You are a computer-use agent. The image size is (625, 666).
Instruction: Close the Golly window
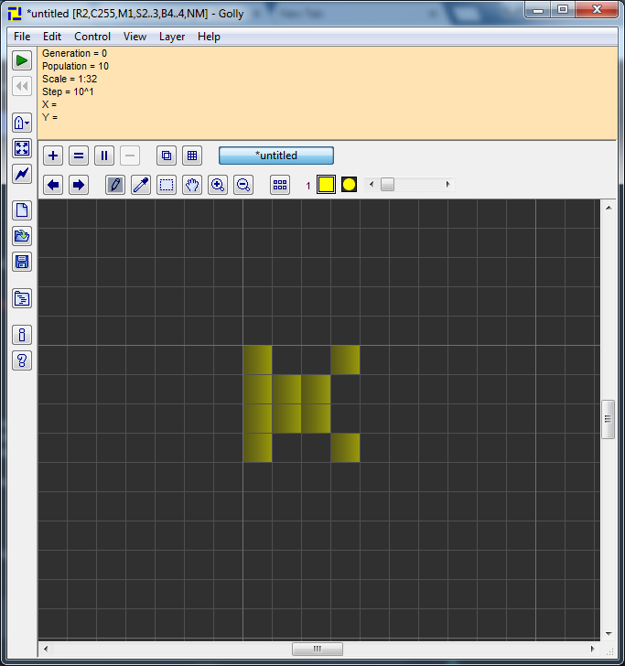point(597,10)
